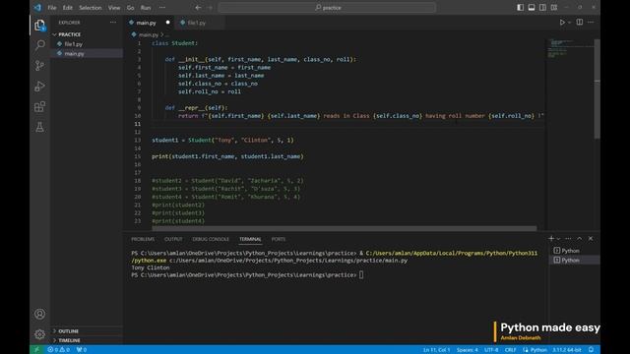Image resolution: width=630 pixels, height=354 pixels.
Task: Maximize the panel with the up chevron
Action: [x=580, y=238]
